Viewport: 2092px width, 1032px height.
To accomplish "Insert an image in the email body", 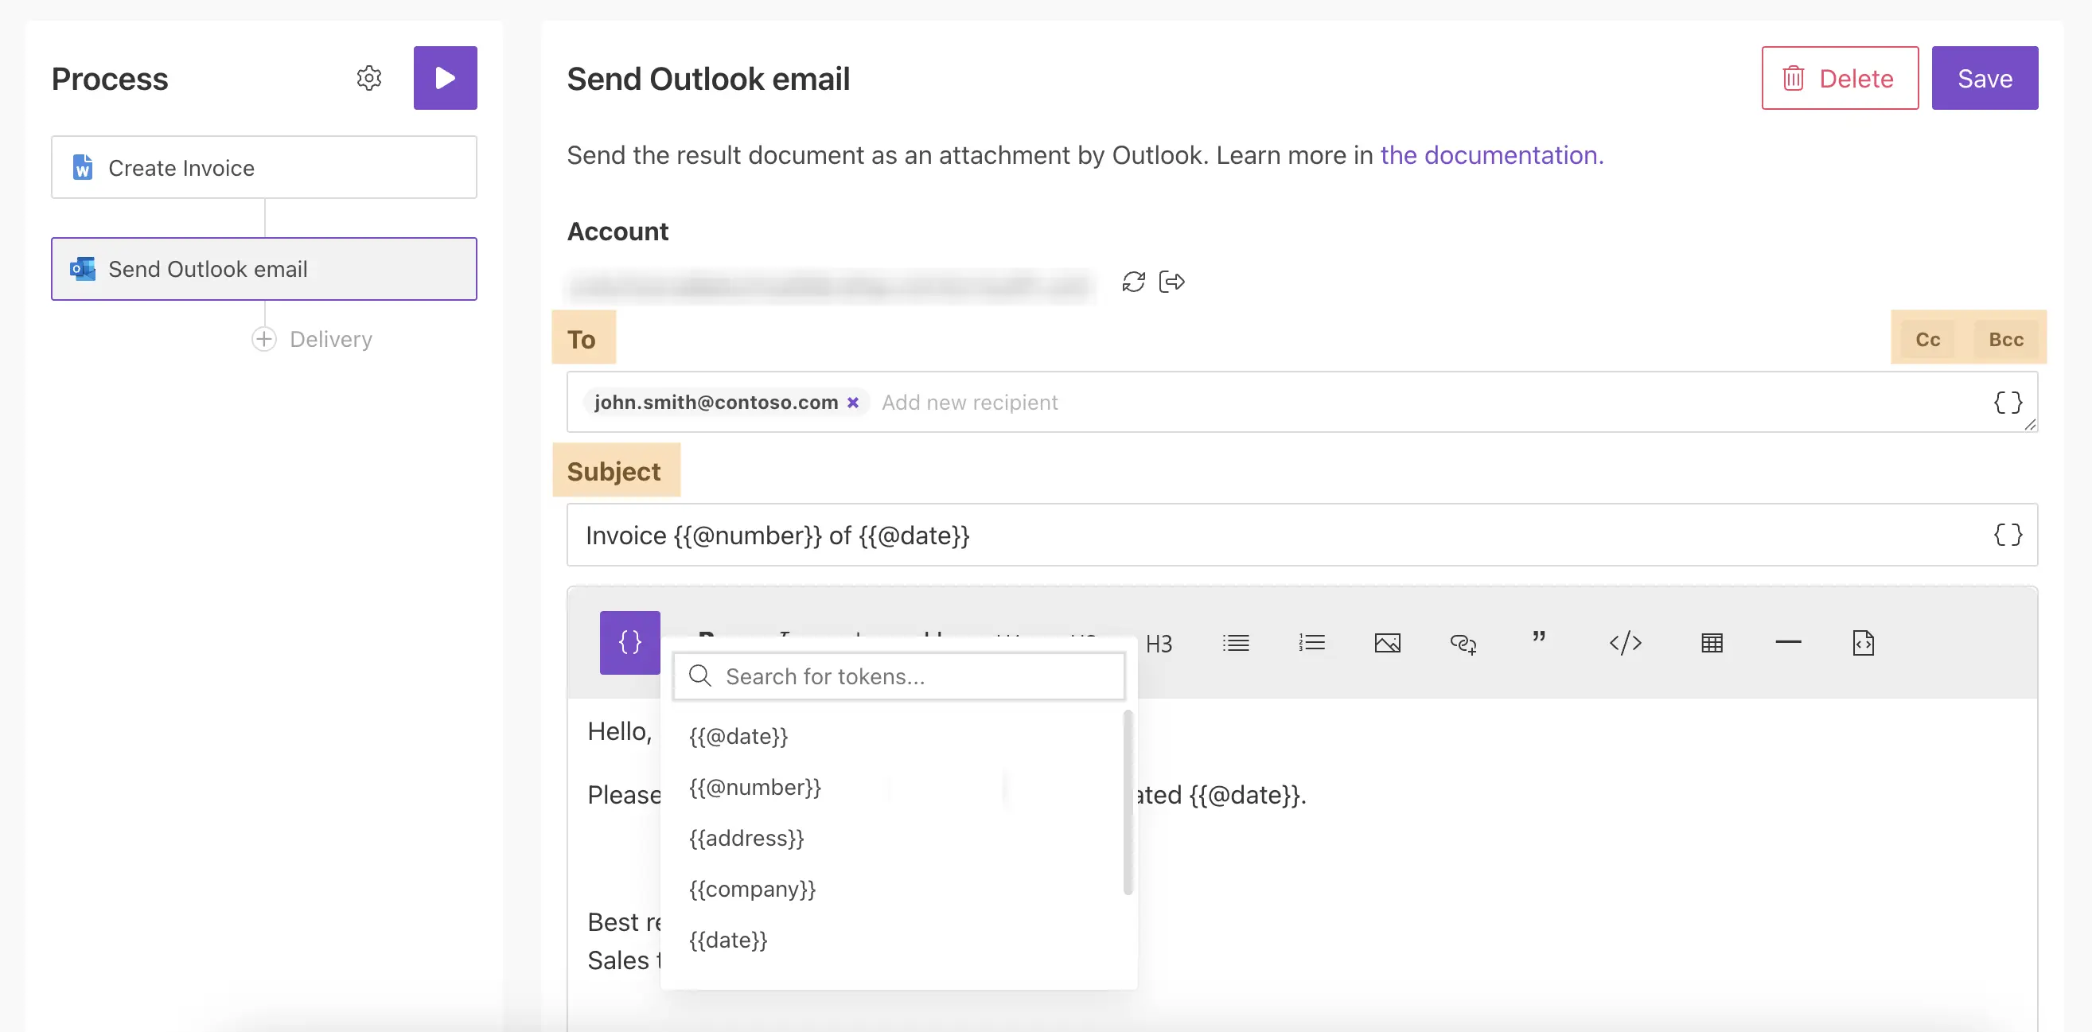I will point(1387,644).
